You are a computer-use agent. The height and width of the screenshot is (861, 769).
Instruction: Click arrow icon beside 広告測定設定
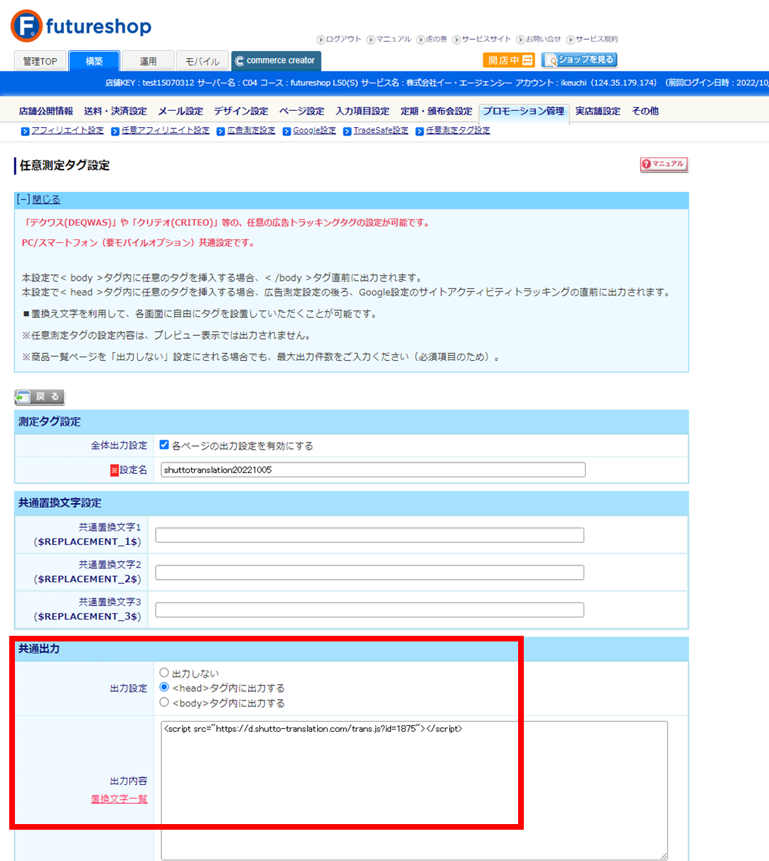[220, 131]
